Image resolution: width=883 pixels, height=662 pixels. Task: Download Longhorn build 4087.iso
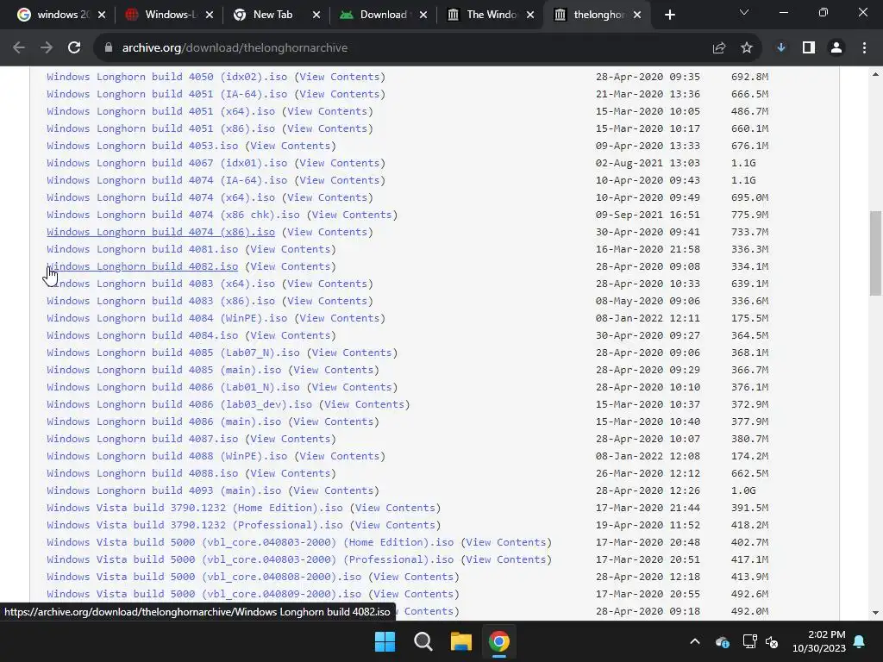coord(142,439)
